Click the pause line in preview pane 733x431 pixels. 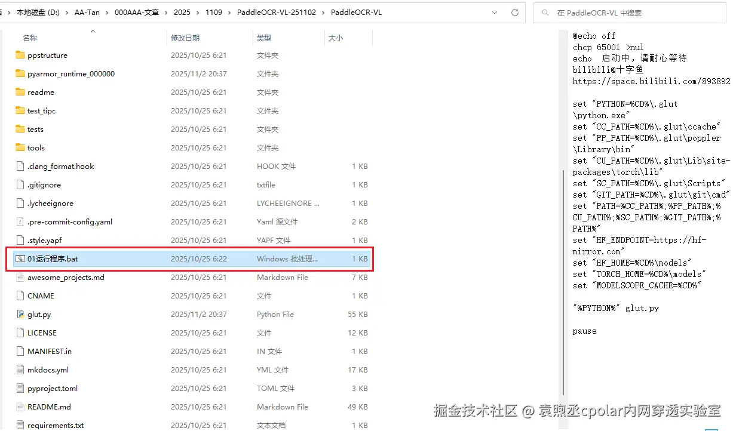[x=584, y=331]
